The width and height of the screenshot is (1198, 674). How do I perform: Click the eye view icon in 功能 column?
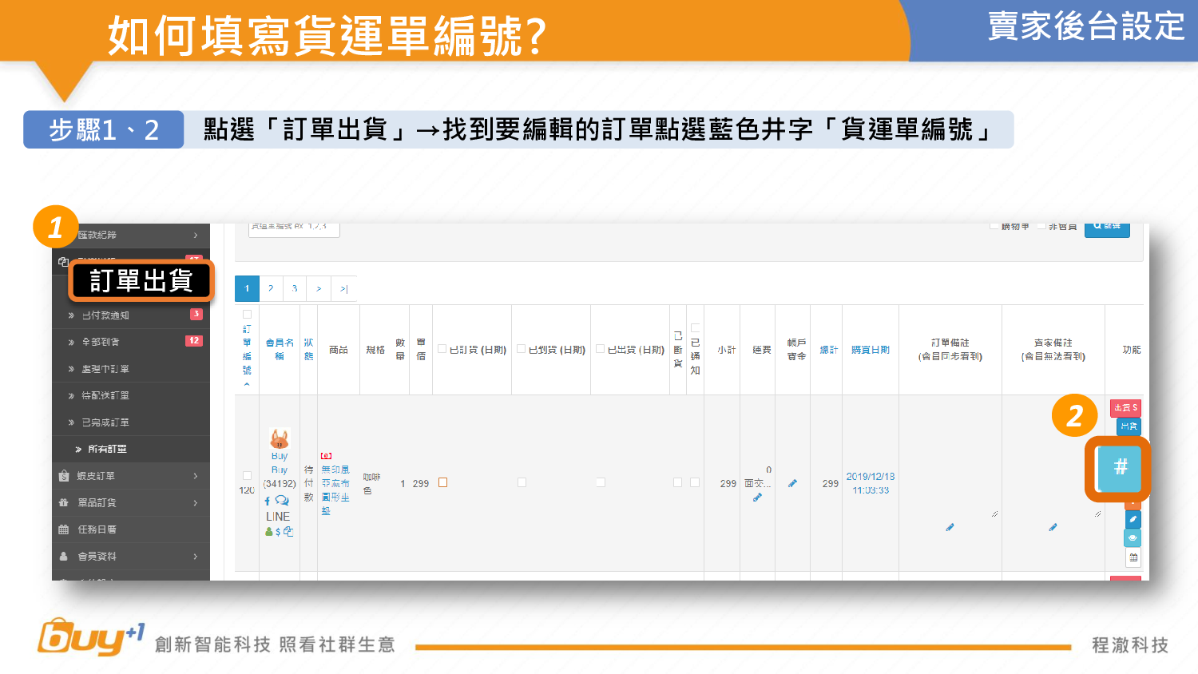coord(1133,538)
